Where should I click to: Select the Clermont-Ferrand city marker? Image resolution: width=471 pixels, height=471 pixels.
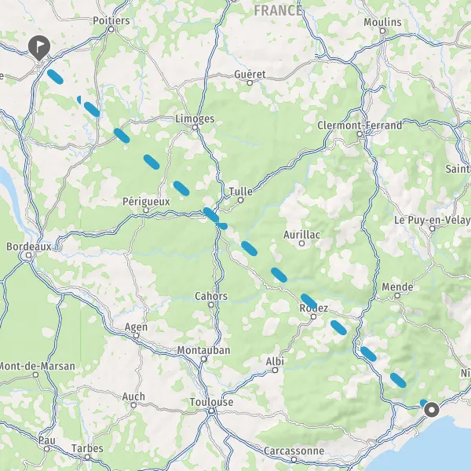(360, 134)
